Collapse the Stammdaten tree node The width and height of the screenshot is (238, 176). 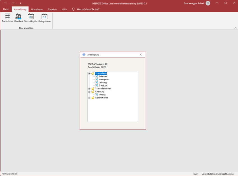89,74
